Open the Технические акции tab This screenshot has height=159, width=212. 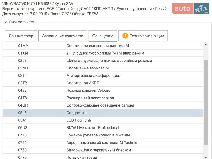143,35
